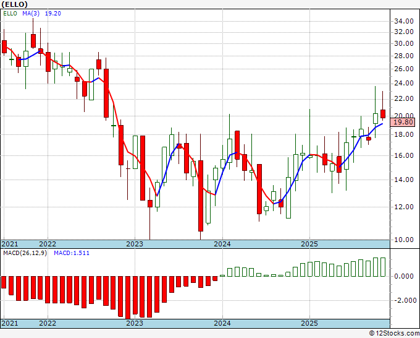Click the 2022 label on price timeline

tap(48, 244)
